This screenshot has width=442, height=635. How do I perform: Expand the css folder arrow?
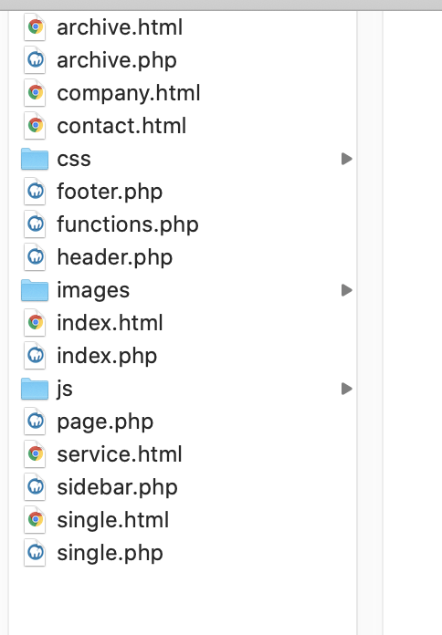click(346, 159)
